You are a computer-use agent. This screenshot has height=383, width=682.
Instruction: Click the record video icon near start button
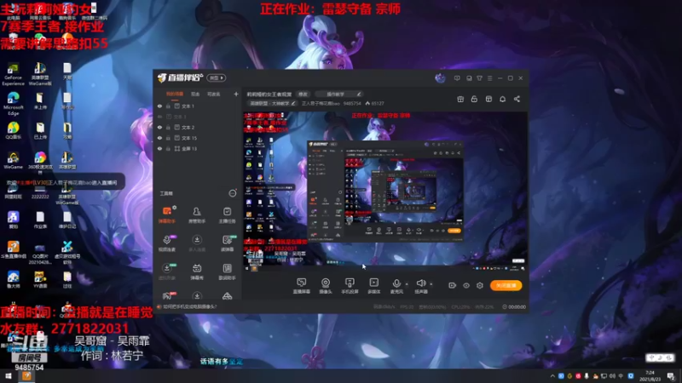[x=452, y=285]
